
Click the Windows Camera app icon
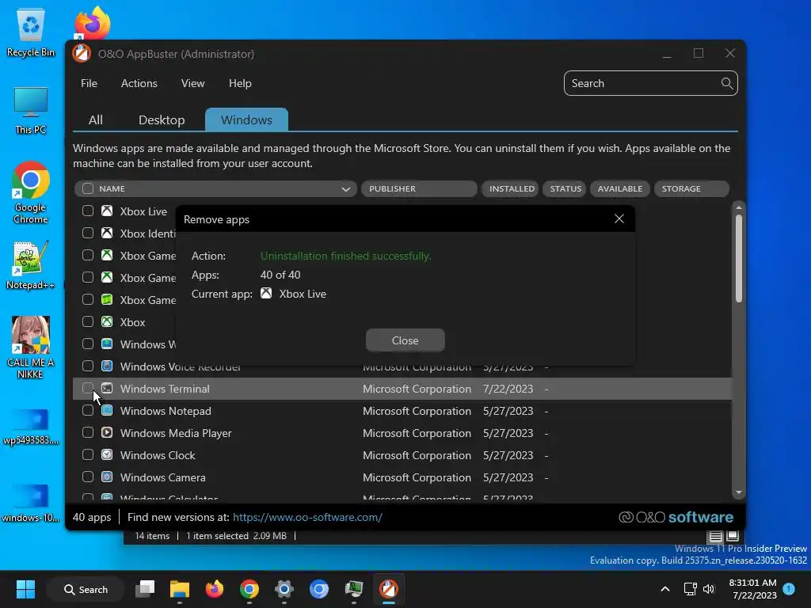(107, 477)
